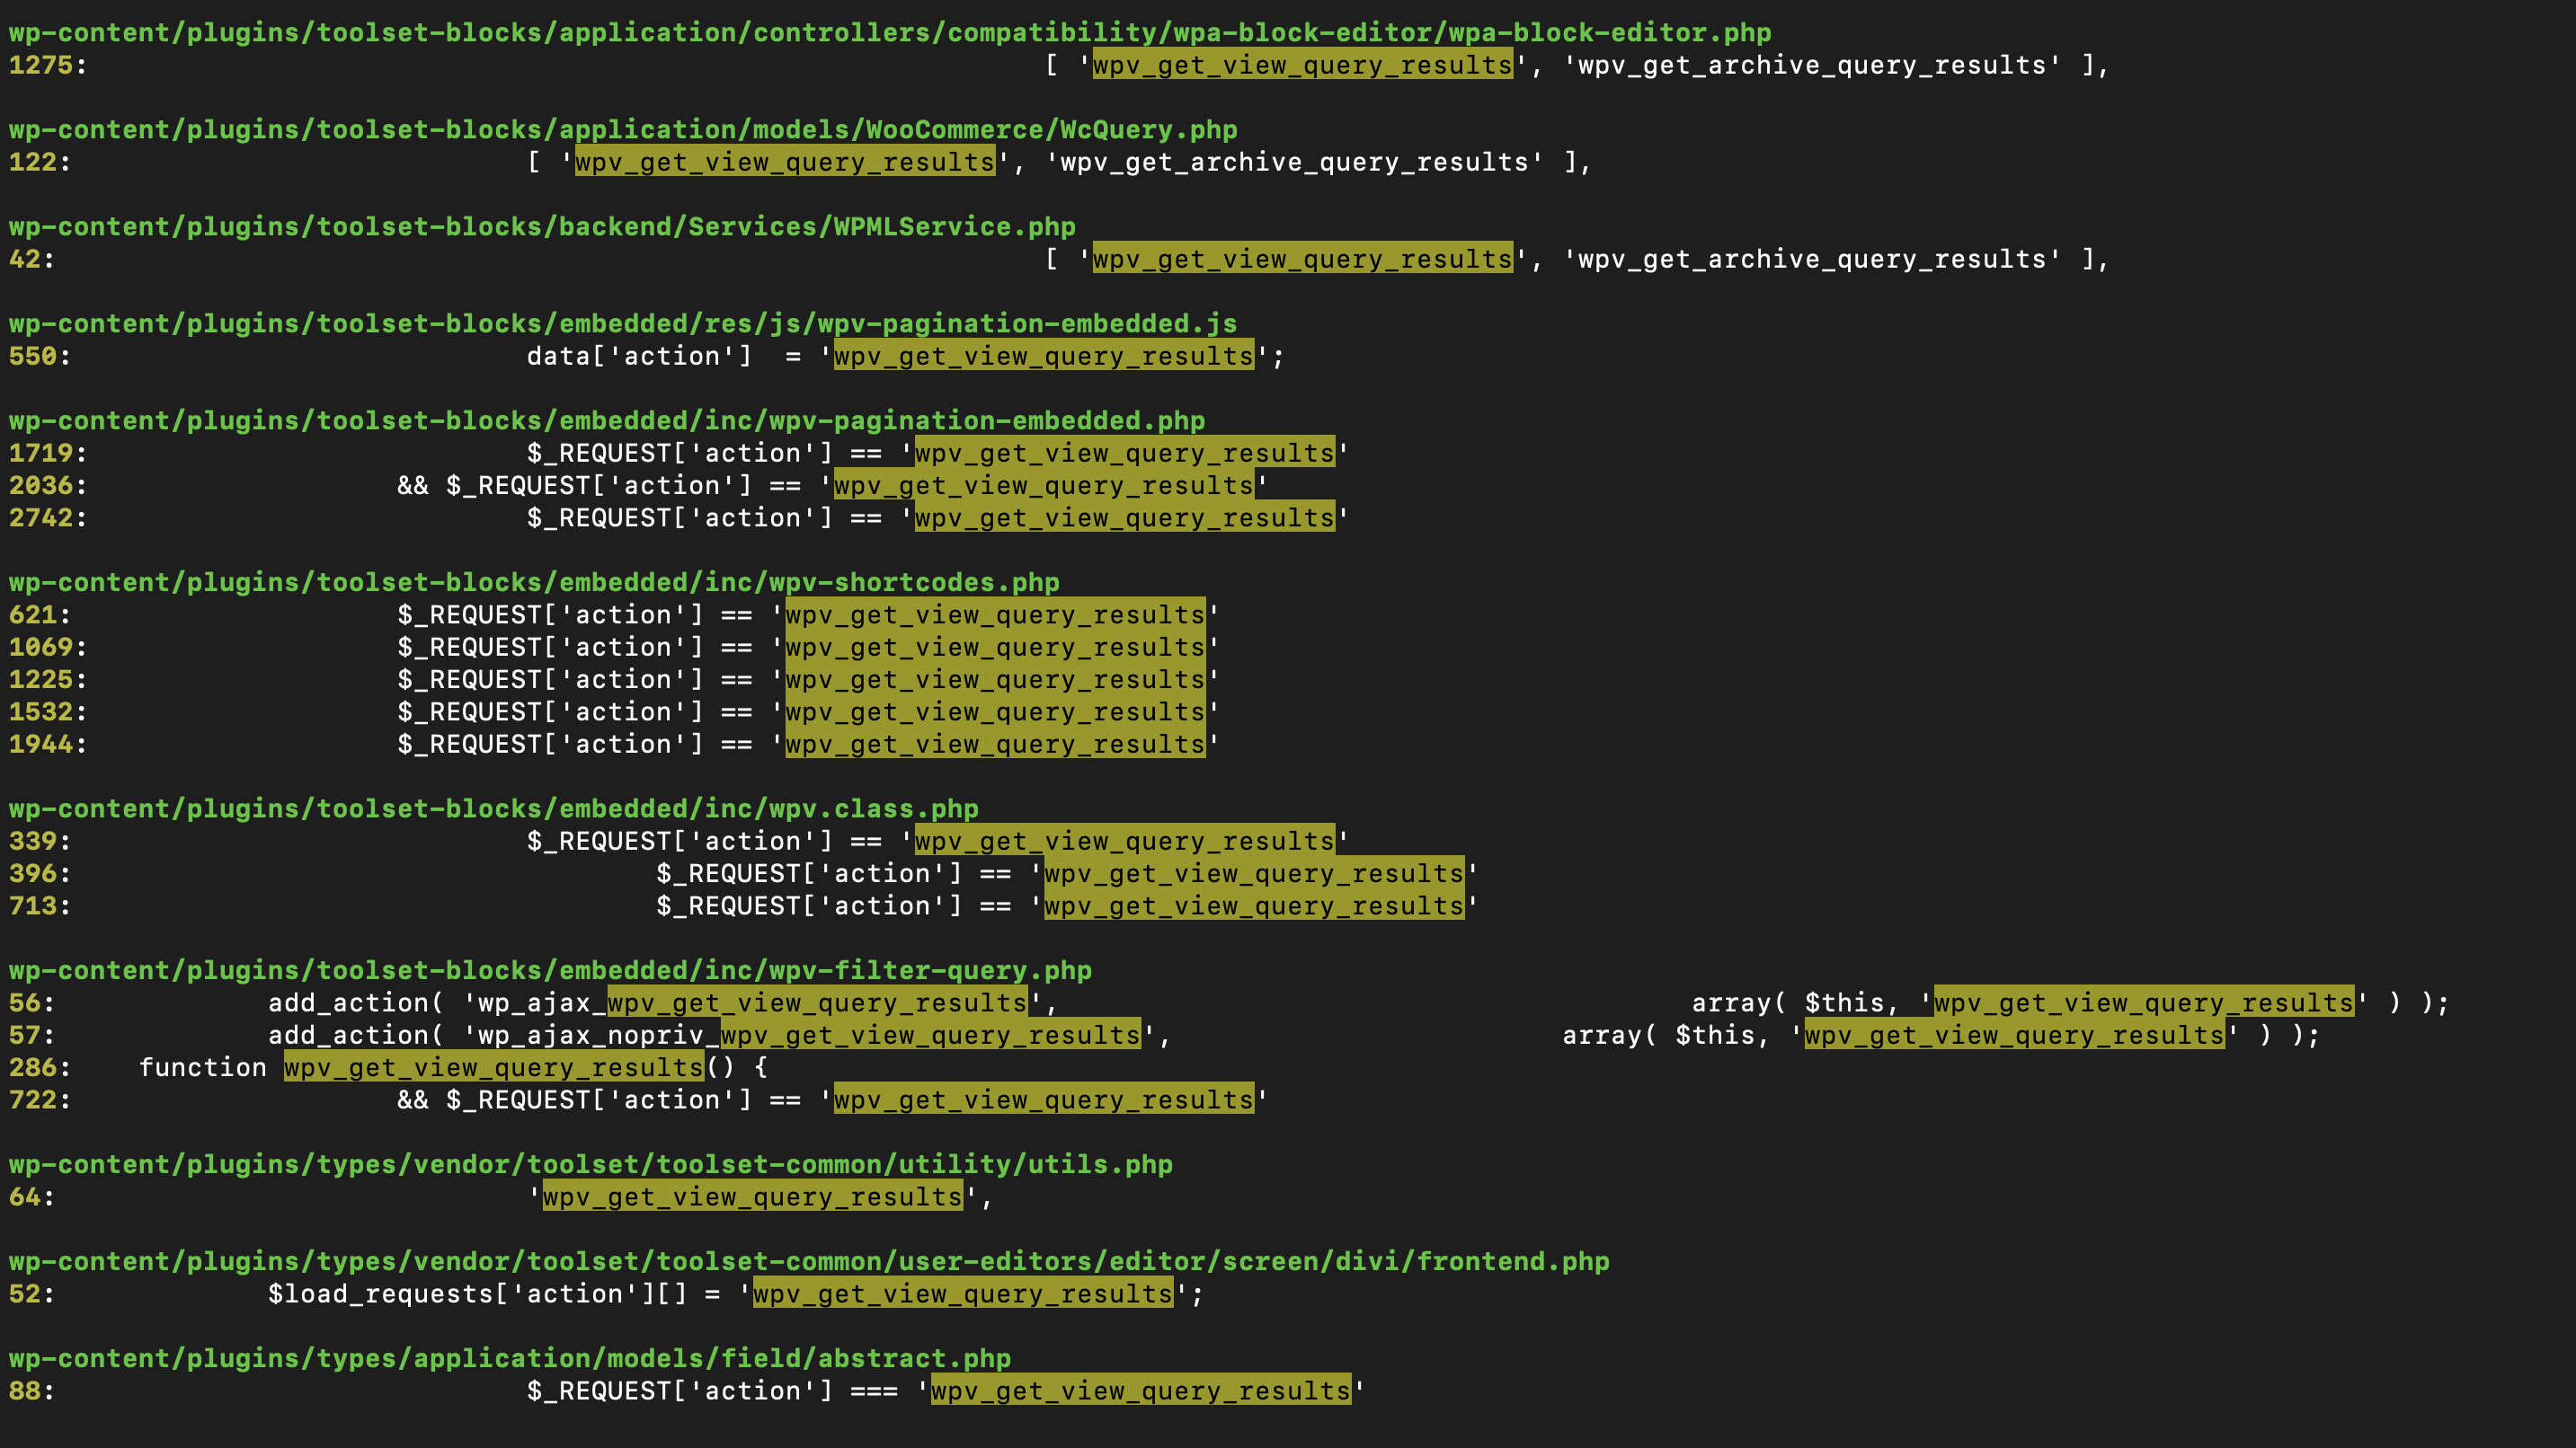Click $_REQUEST['action'] on line 722

[x=598, y=1099]
